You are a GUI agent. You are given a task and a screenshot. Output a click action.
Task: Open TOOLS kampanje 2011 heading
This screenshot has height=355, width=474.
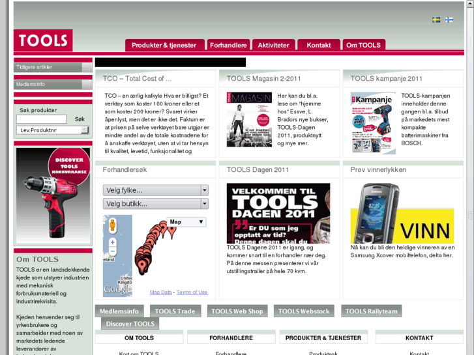(x=387, y=79)
